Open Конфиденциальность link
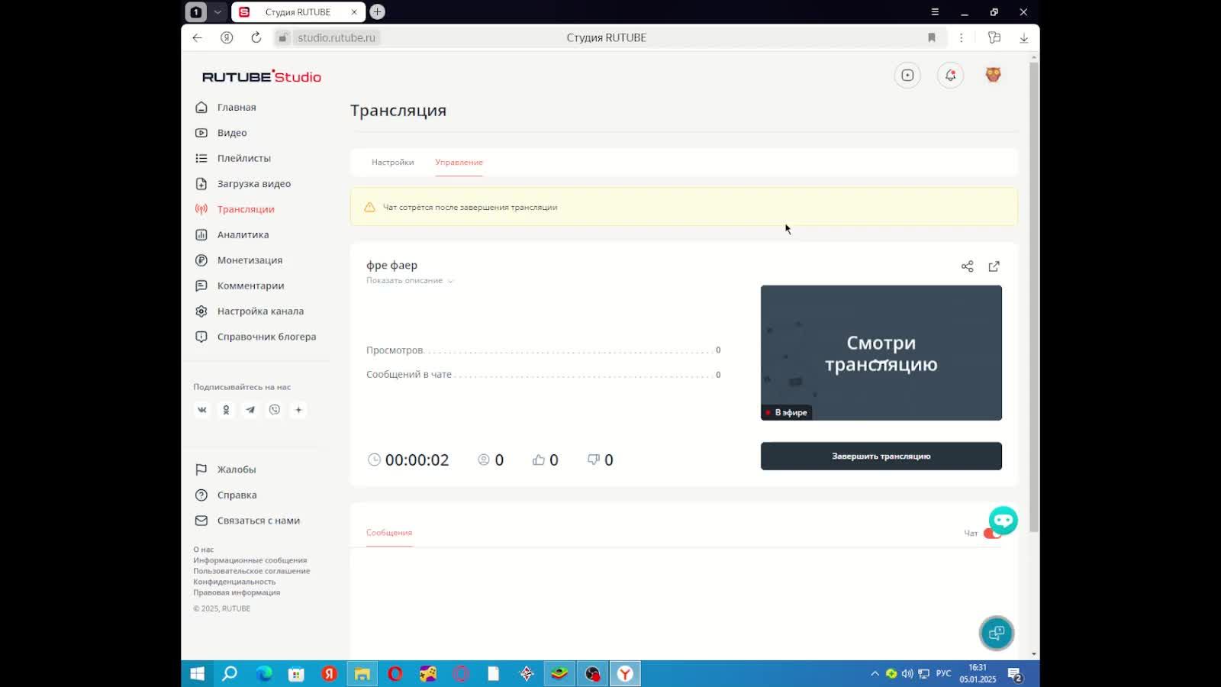 [234, 582]
